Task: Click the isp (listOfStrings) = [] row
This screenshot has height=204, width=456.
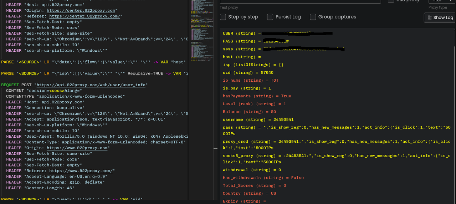Action: [x=253, y=65]
